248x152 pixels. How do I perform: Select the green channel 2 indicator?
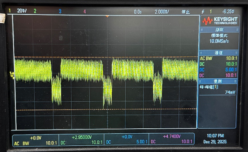pyautogui.click(x=35, y=11)
